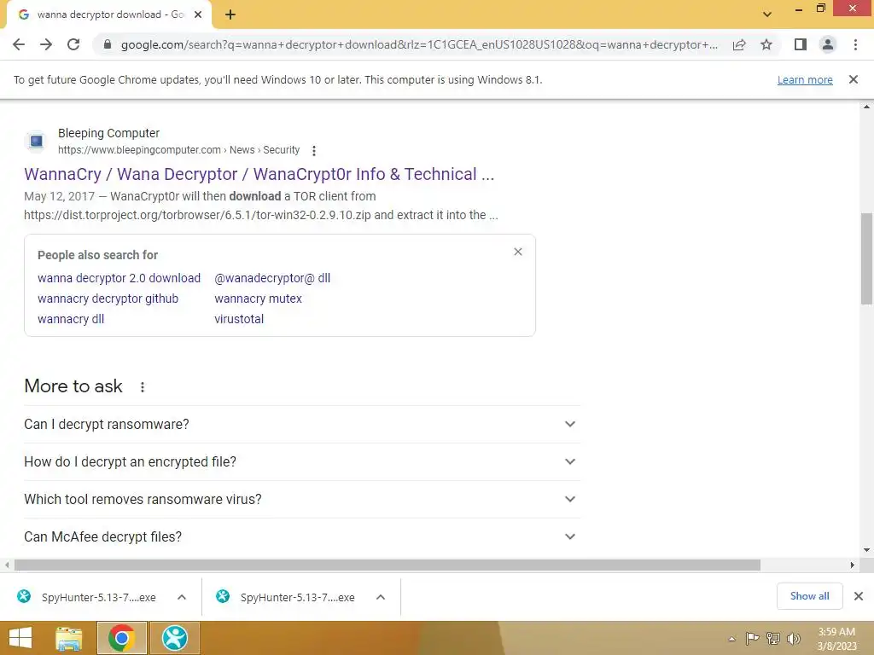Show all downloads
The height and width of the screenshot is (655, 874).
point(809,596)
